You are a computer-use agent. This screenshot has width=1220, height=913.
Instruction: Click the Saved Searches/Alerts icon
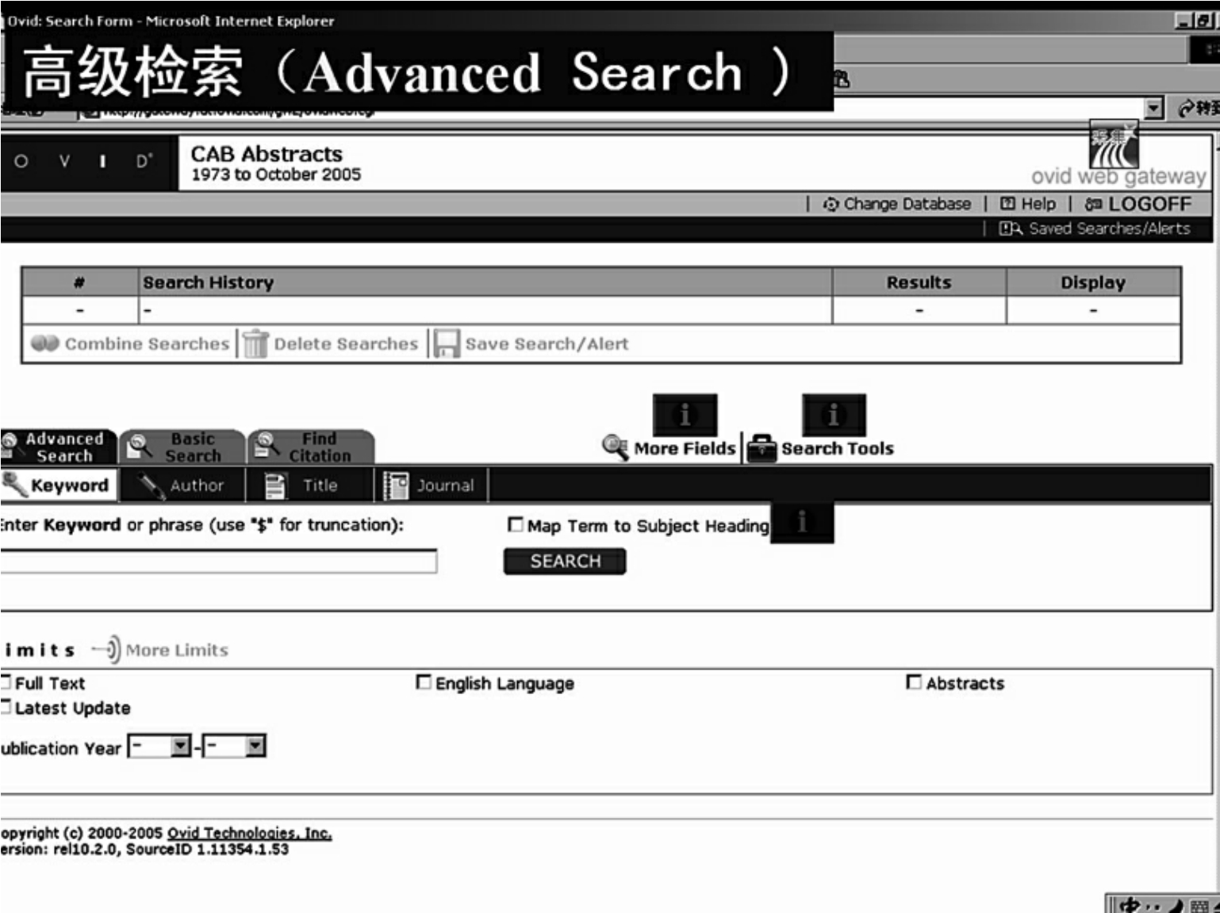(1010, 229)
